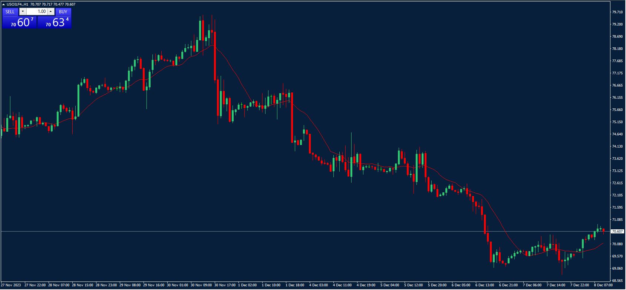
Task: Click the 72.105 price scale label
Action: [x=617, y=195]
